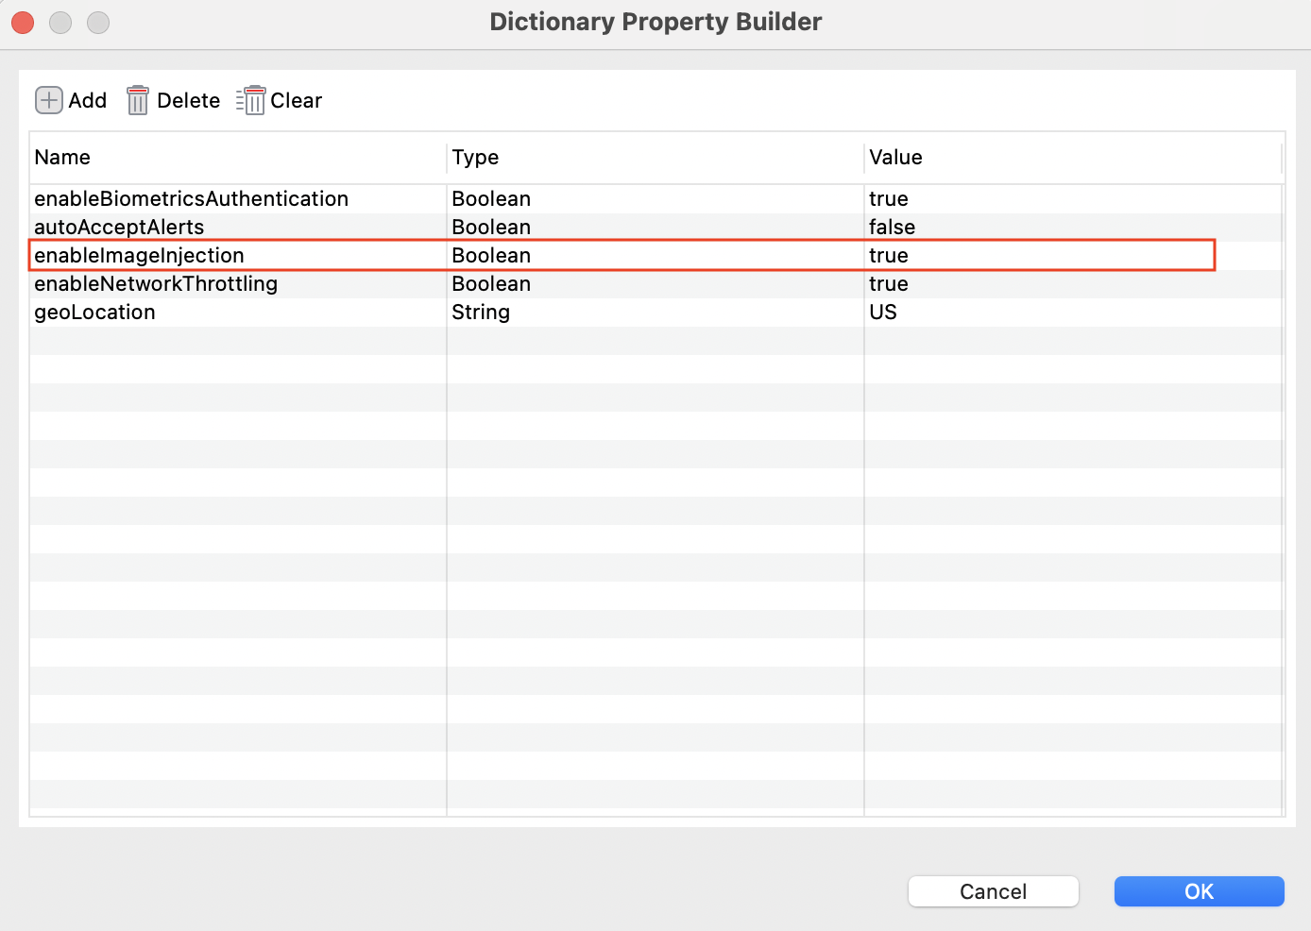
Task: Click the plus icon next to Add
Action: coord(48,100)
